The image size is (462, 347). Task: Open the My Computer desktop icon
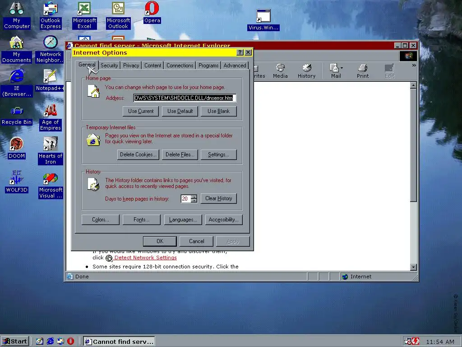coord(17,15)
